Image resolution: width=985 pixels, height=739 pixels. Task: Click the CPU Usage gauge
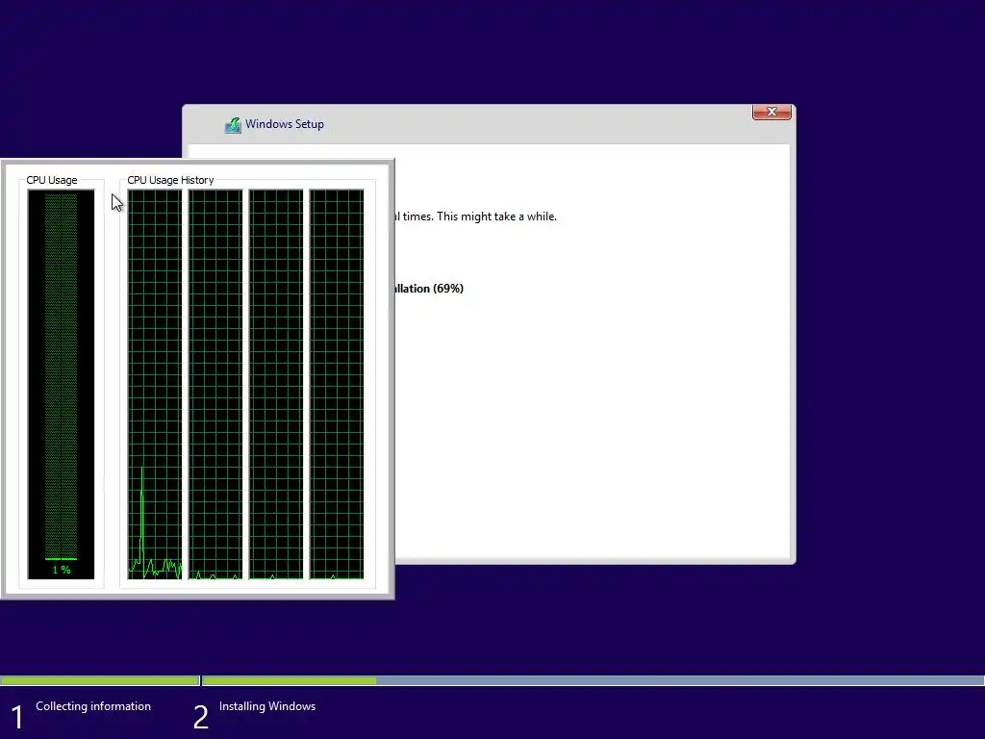pos(61,384)
